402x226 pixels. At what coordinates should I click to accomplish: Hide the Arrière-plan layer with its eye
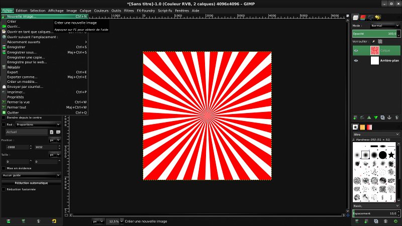(356, 60)
